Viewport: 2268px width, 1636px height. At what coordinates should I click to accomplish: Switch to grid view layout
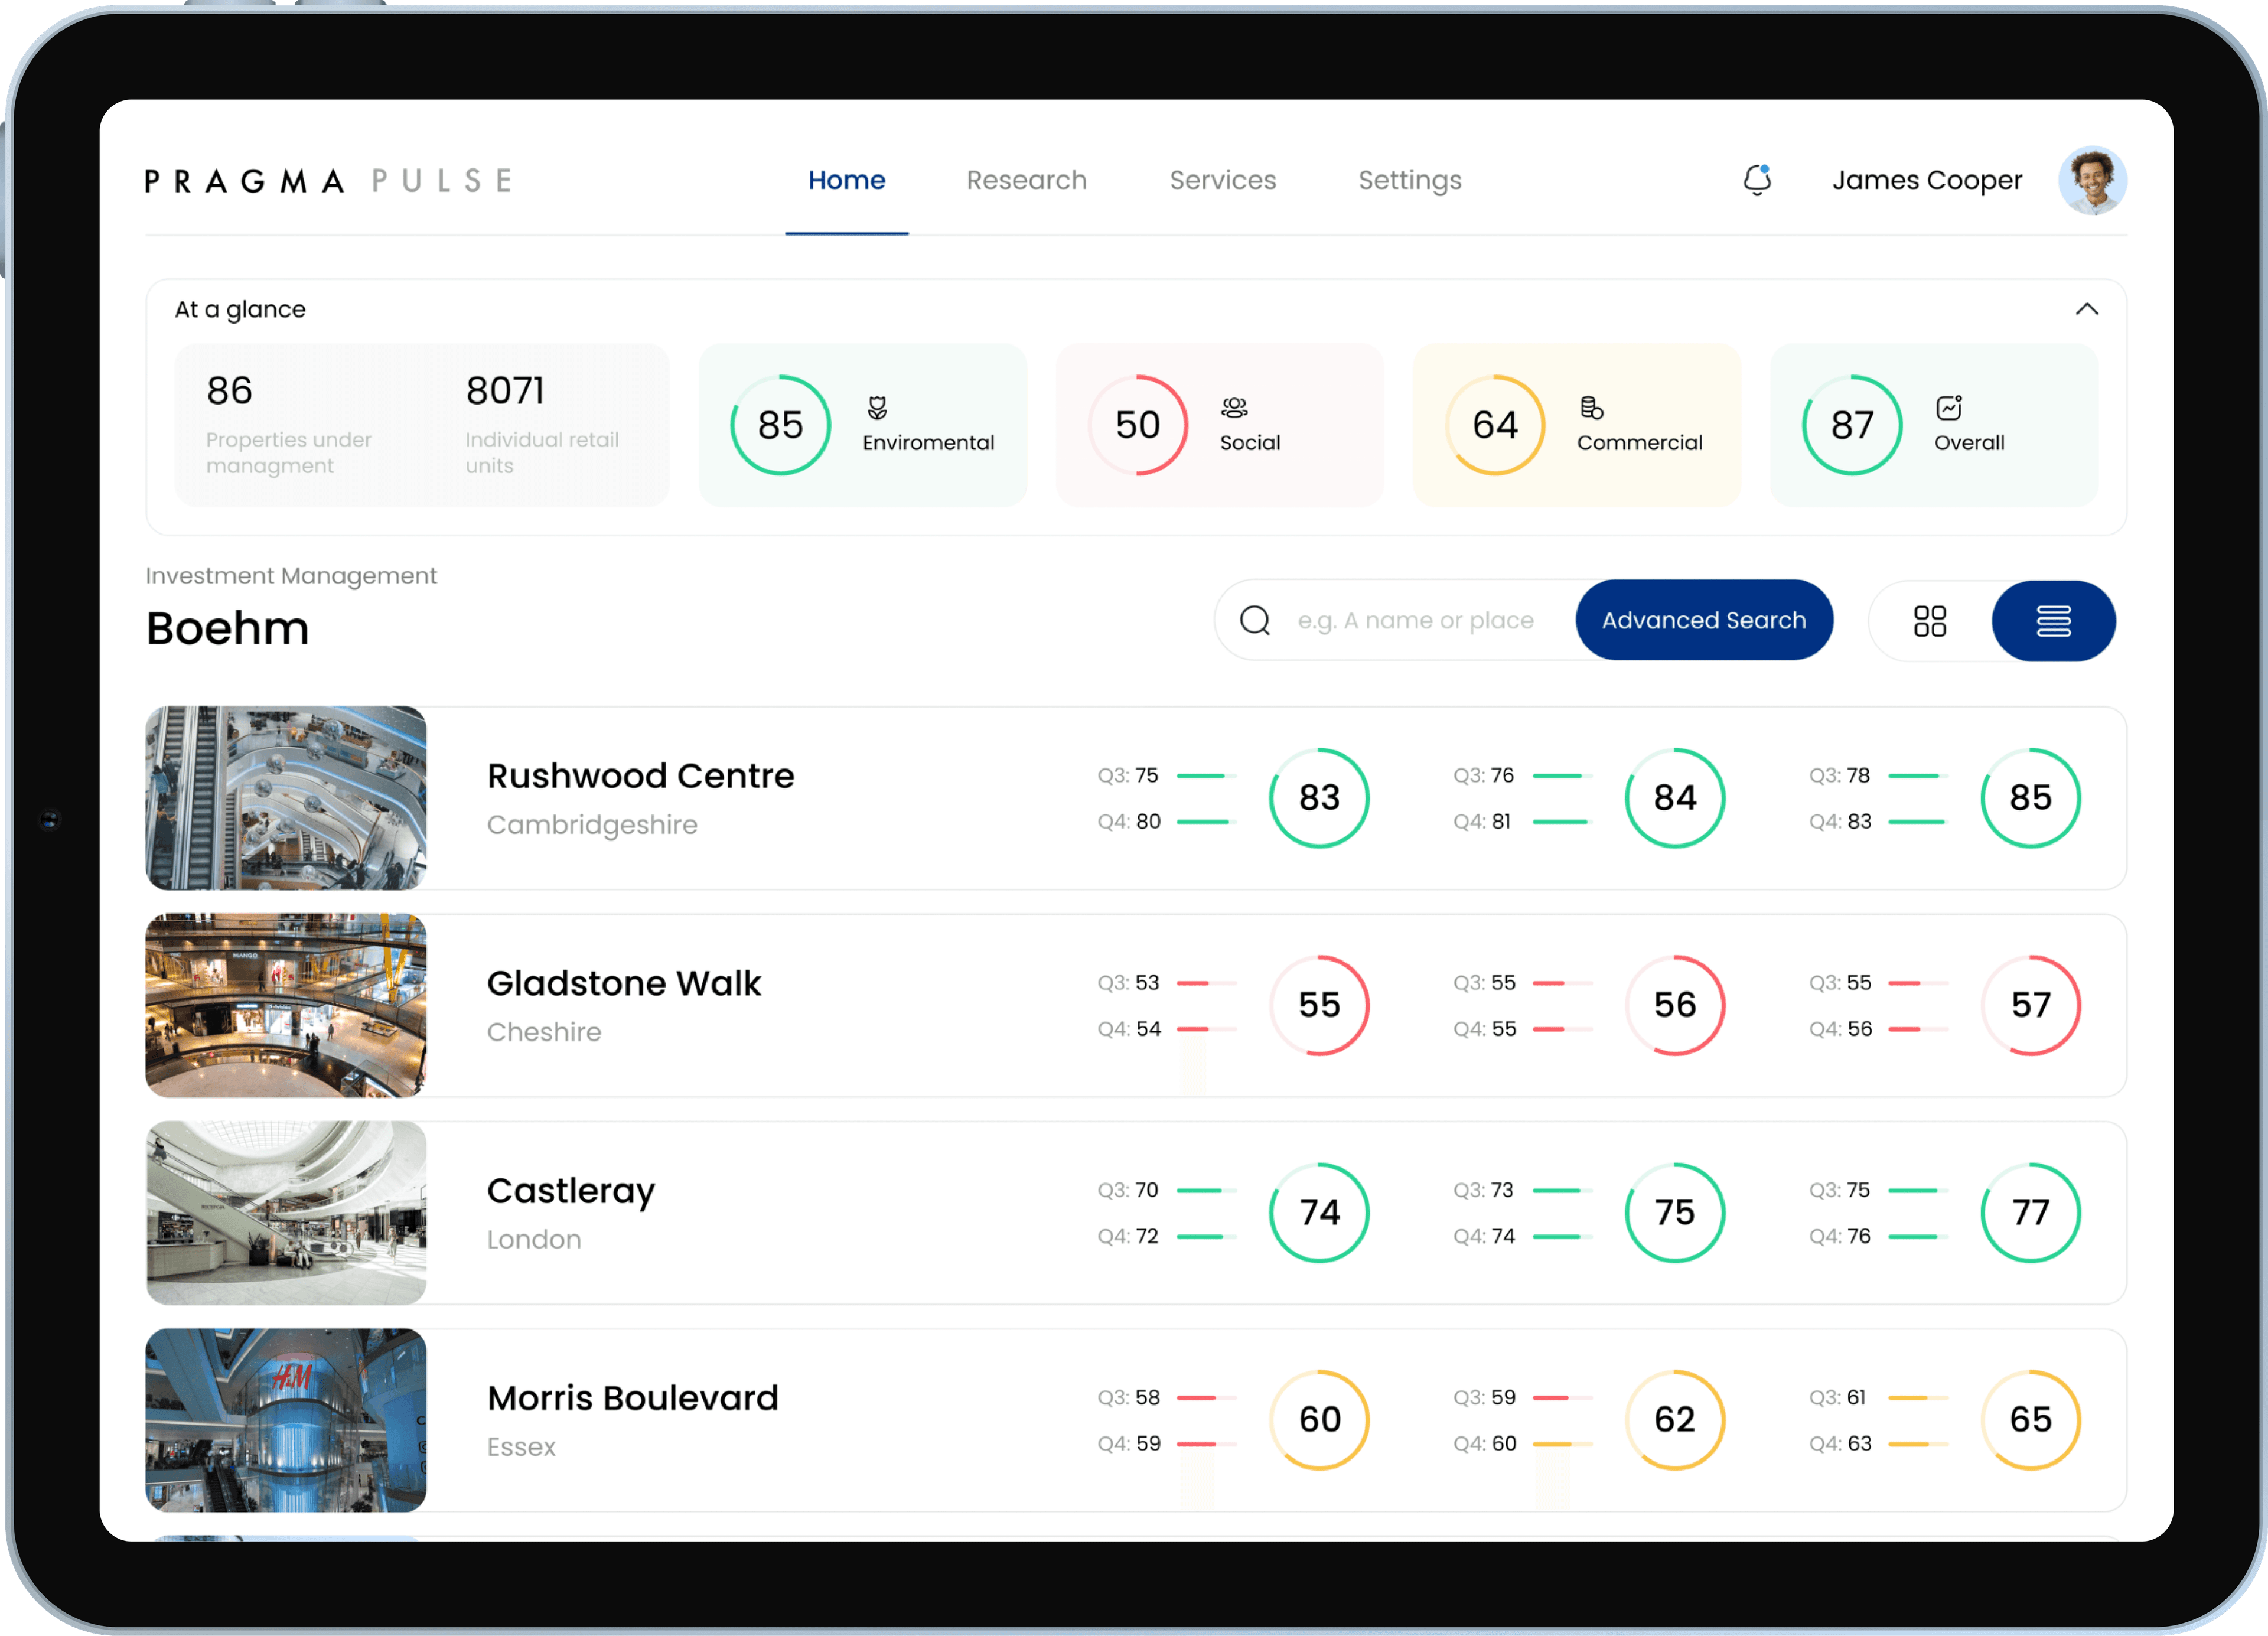1929,621
